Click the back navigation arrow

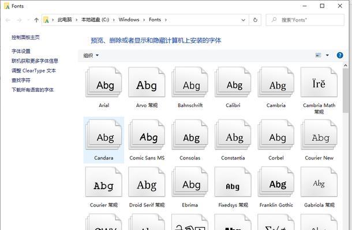tap(8, 20)
